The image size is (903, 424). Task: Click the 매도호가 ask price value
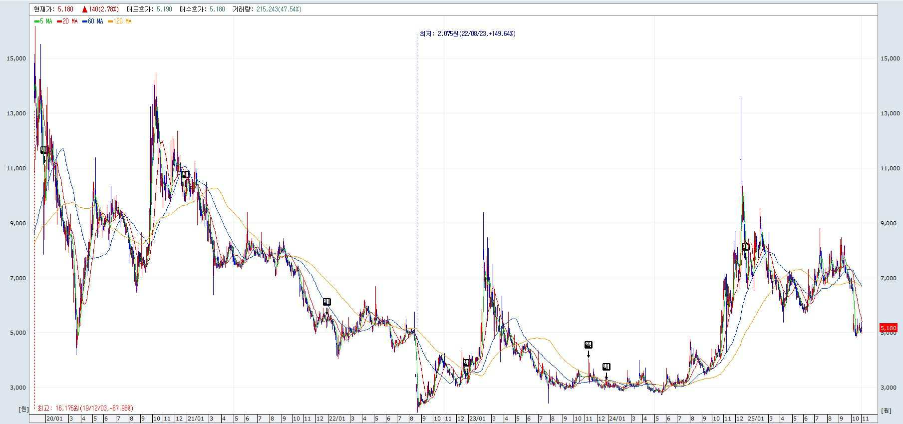164,9
